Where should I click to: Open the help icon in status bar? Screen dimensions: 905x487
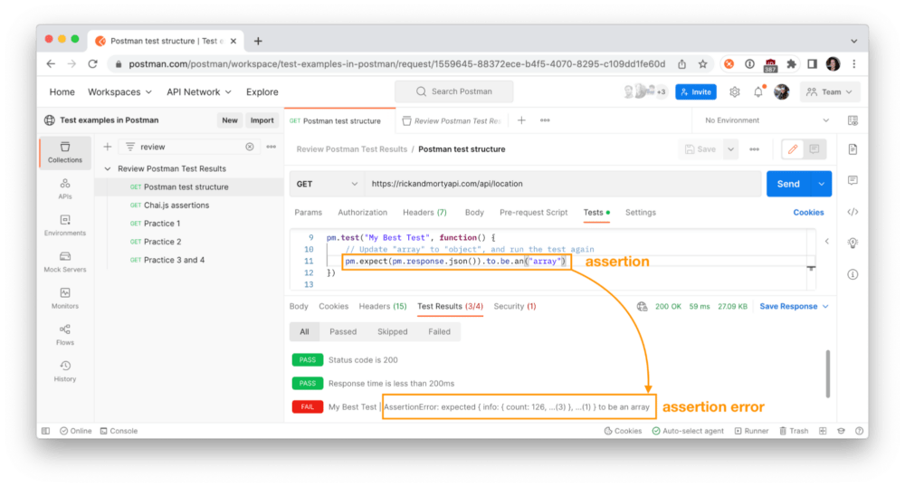coord(860,431)
